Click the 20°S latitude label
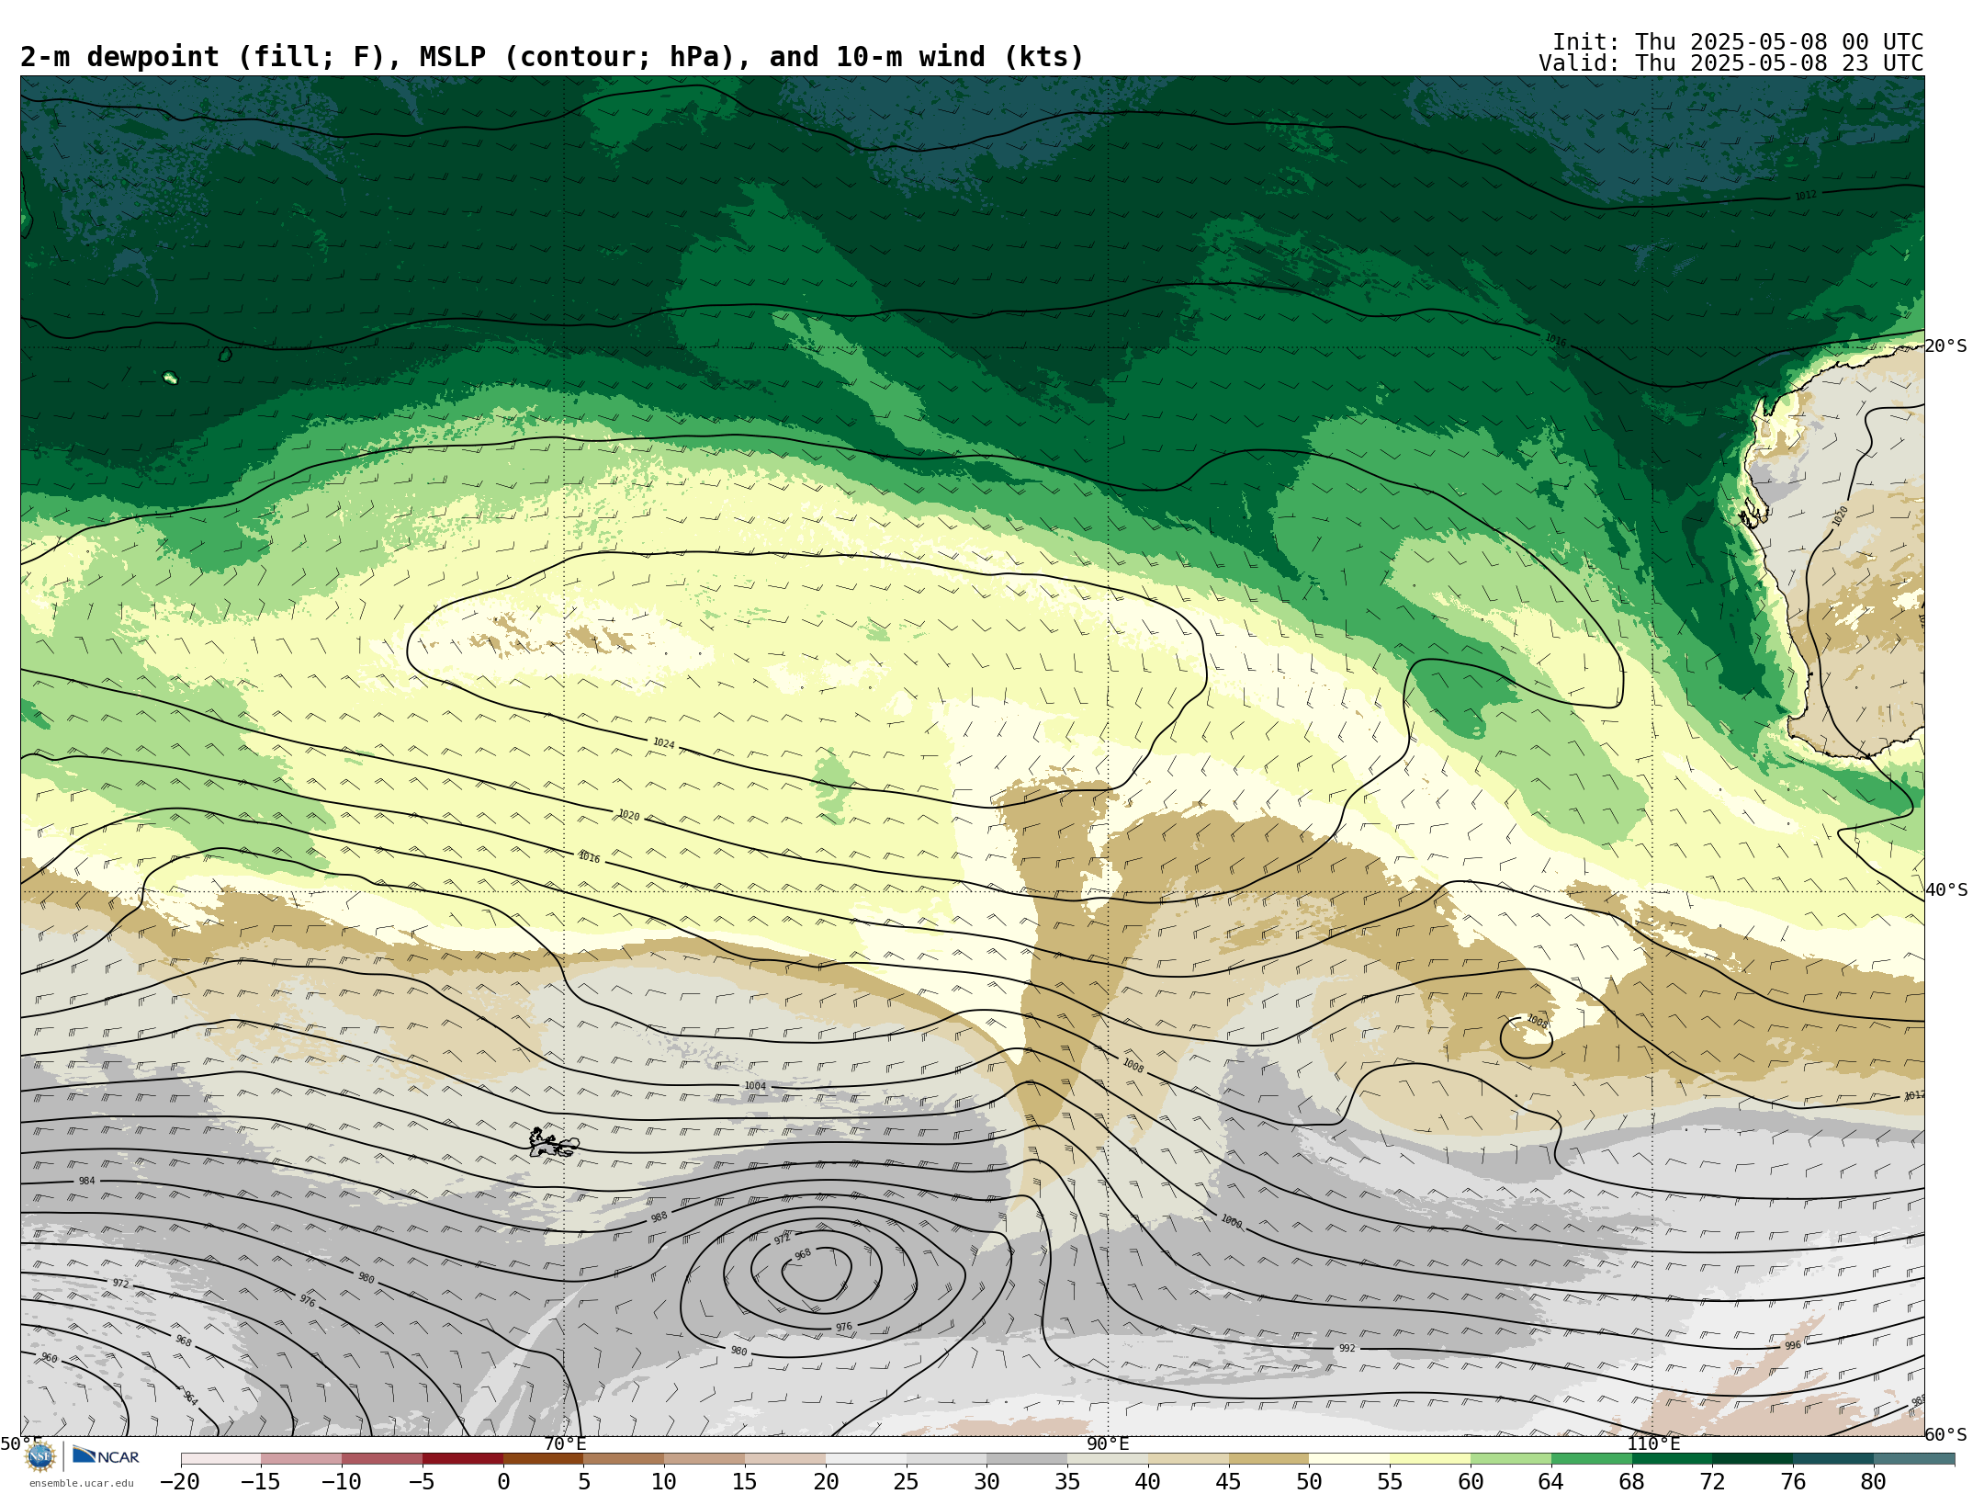1984x1494 pixels. [1945, 346]
